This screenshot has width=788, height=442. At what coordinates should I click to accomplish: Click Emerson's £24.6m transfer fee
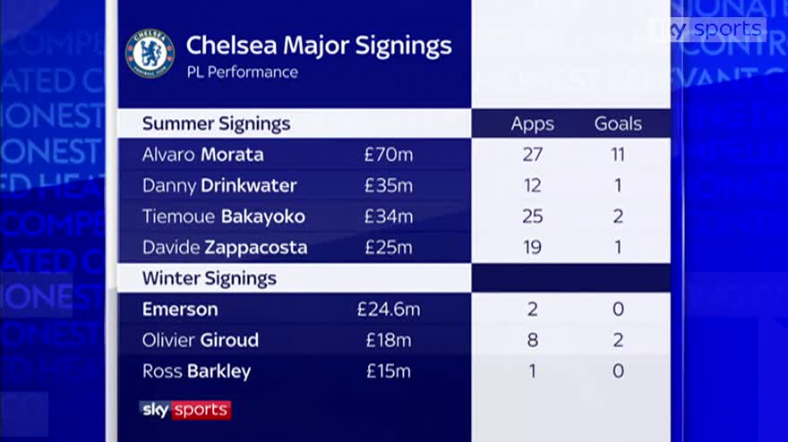pos(389,310)
